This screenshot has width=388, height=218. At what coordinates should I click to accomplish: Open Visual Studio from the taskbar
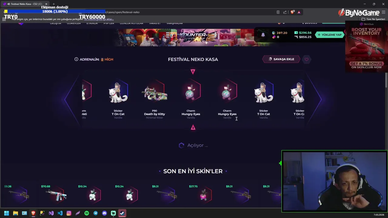coord(51,213)
